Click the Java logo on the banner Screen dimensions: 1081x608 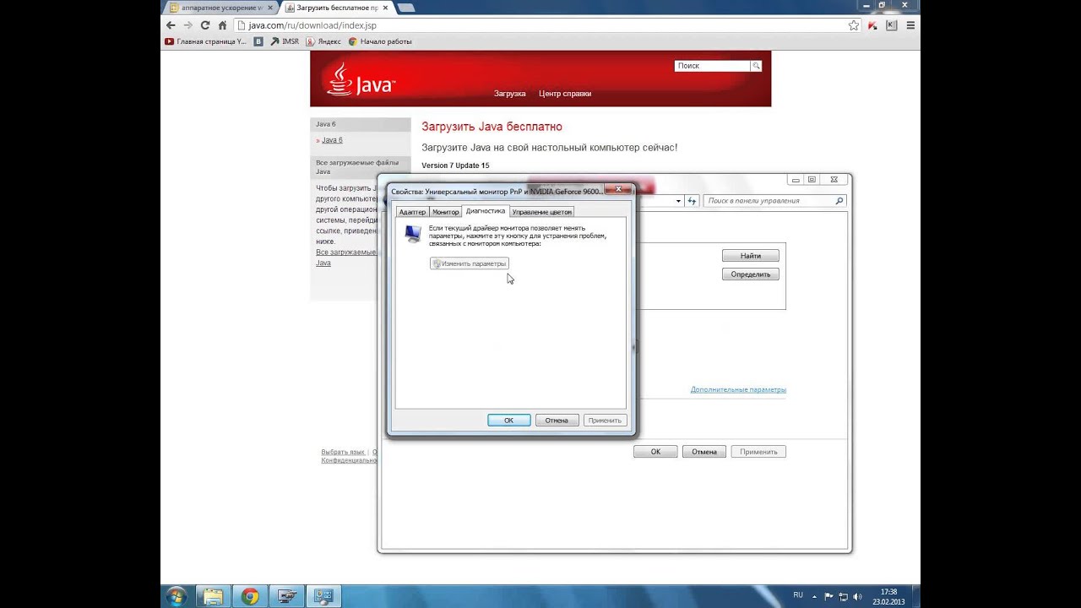[x=361, y=81]
